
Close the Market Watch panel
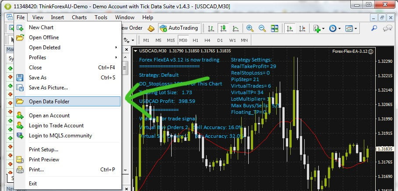127,50
